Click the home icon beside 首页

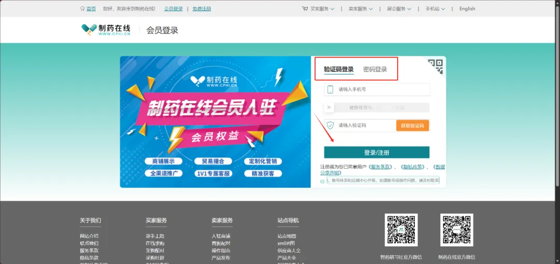(82, 9)
